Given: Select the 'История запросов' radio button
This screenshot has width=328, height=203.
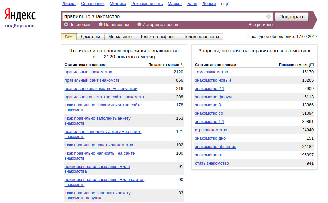Looking at the screenshot, I should point(139,24).
